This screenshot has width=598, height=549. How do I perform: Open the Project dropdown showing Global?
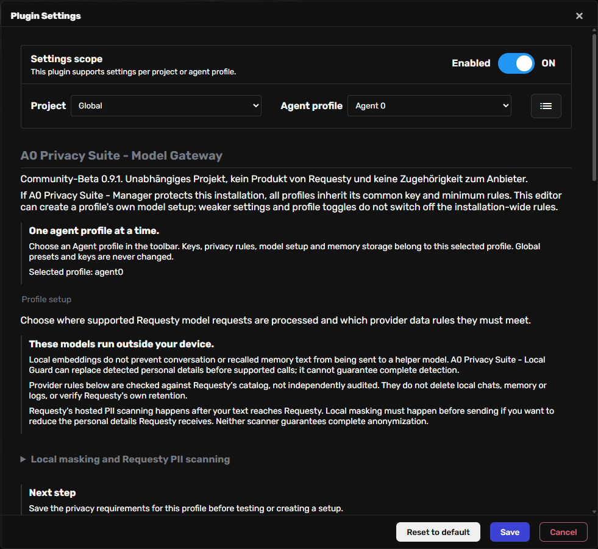click(x=166, y=105)
